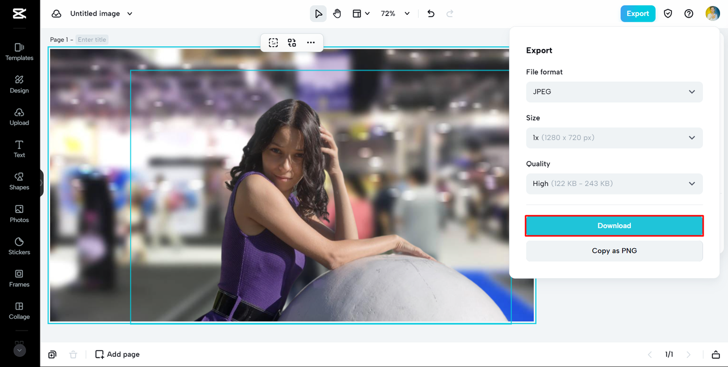The image size is (728, 367).
Task: Click the Download button
Action: tap(614, 226)
